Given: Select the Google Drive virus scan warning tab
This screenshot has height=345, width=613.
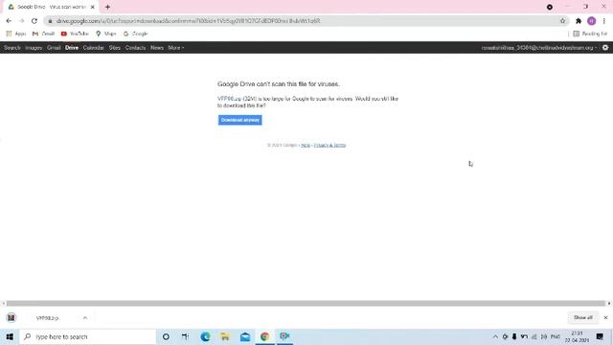Looking at the screenshot, I should tap(51, 7).
